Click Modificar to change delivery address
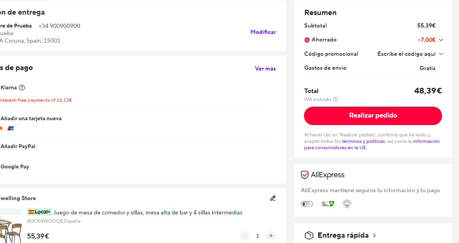 [x=263, y=32]
